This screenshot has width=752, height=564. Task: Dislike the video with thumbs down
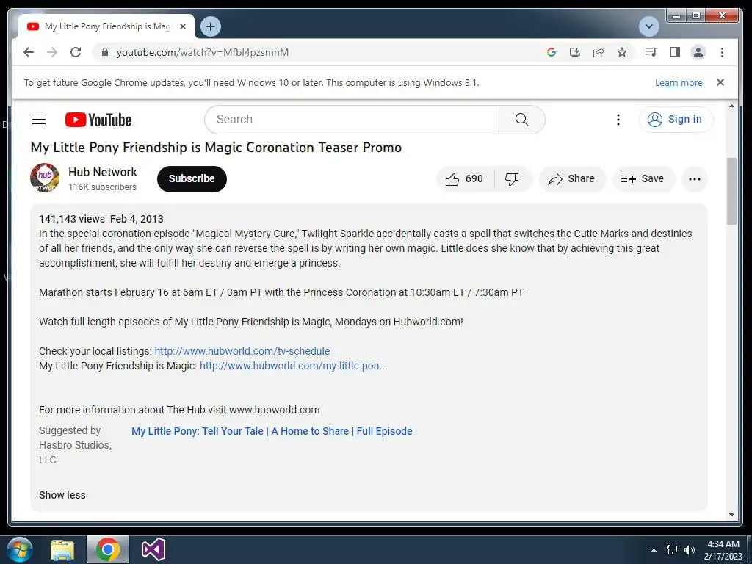click(x=512, y=179)
